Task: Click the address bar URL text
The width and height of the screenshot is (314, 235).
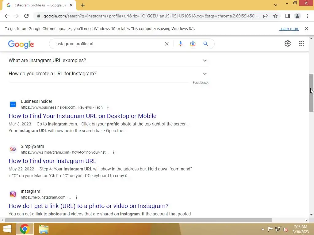Action: (151, 16)
